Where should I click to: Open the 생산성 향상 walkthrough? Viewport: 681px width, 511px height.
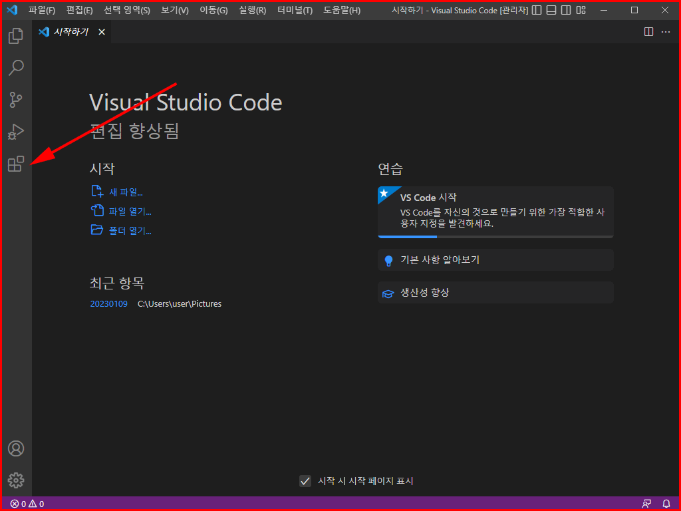[495, 293]
